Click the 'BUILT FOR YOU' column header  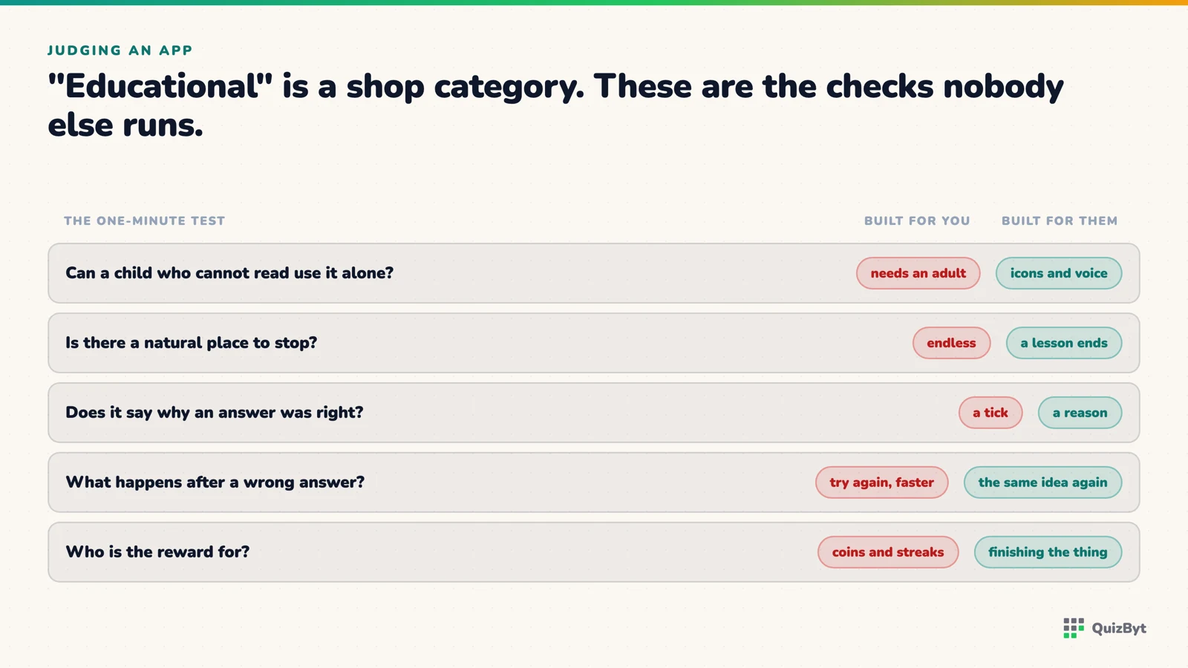(x=917, y=221)
